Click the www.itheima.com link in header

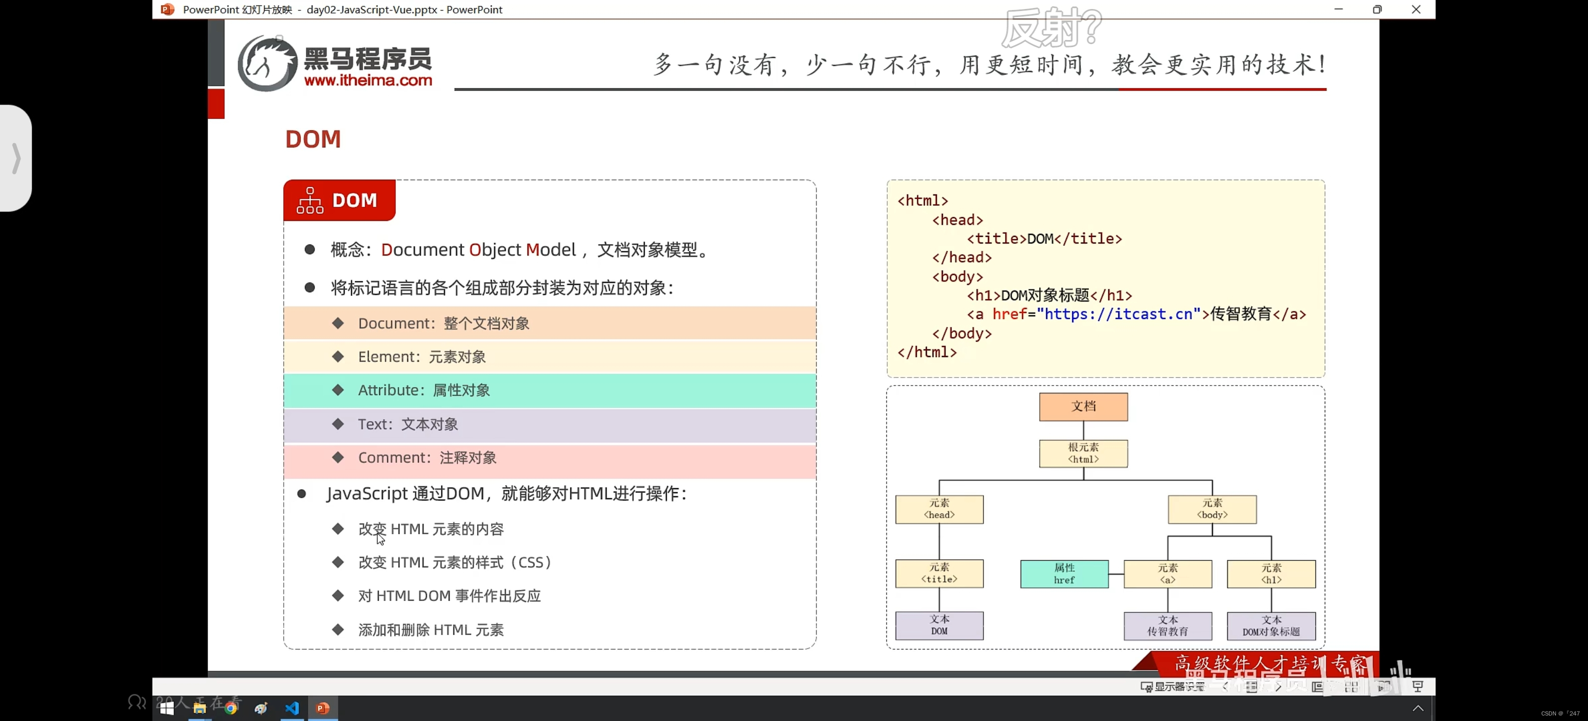368,80
